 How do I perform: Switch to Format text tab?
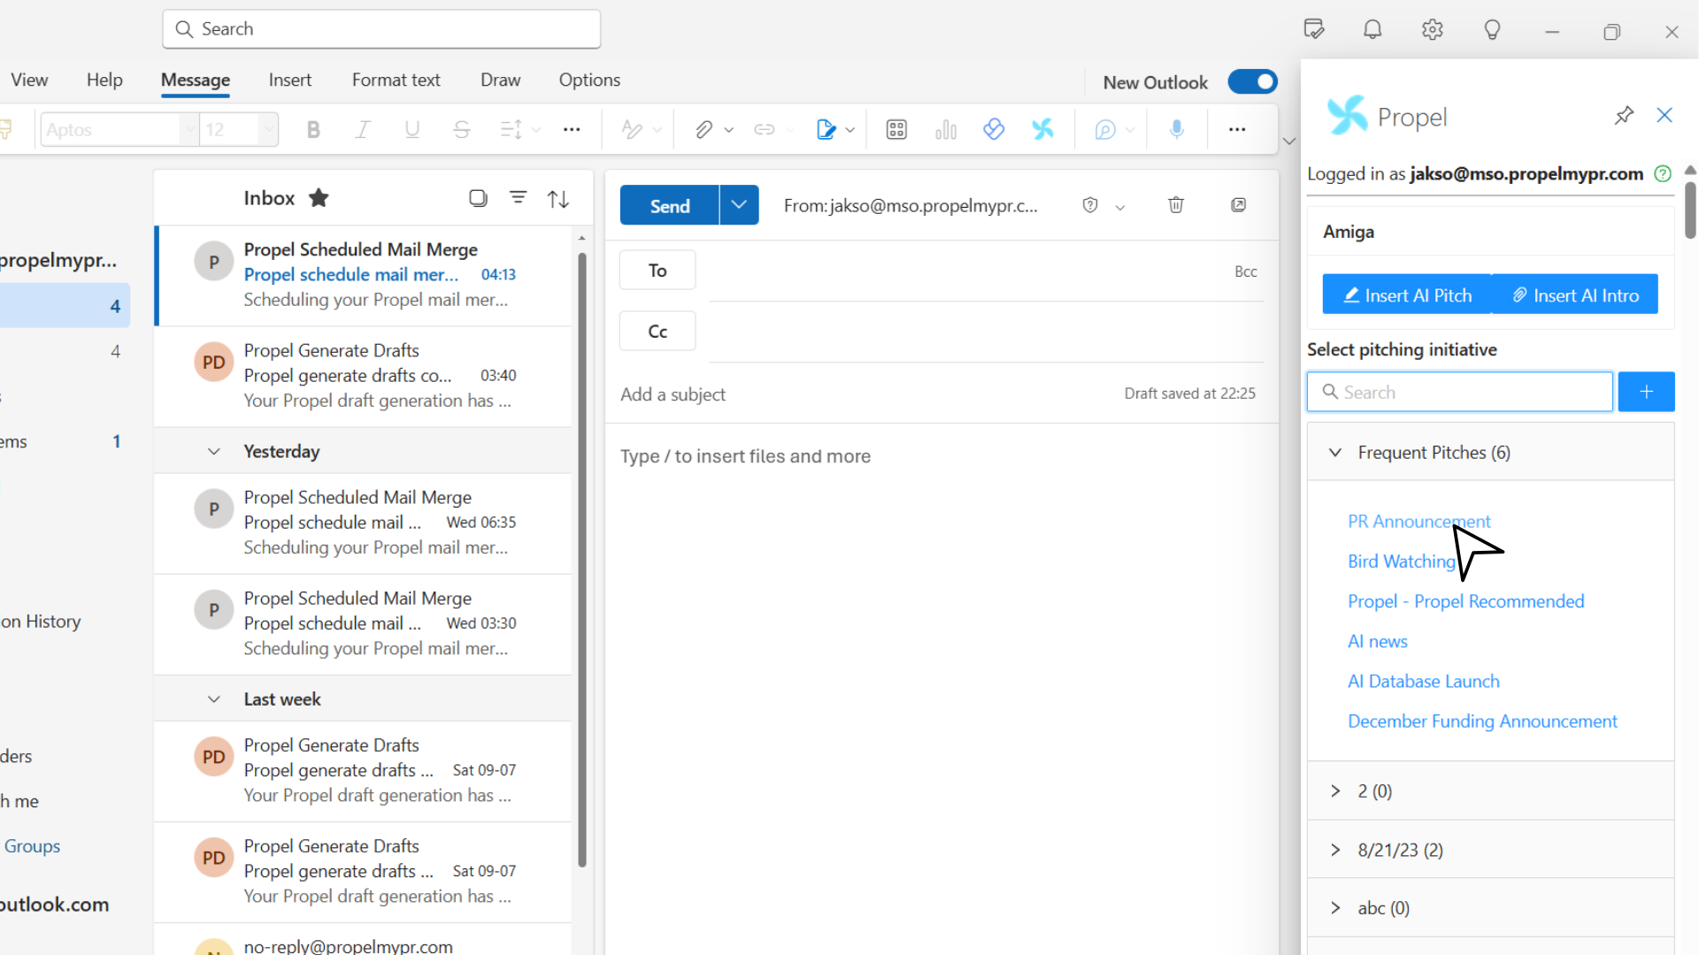click(396, 80)
